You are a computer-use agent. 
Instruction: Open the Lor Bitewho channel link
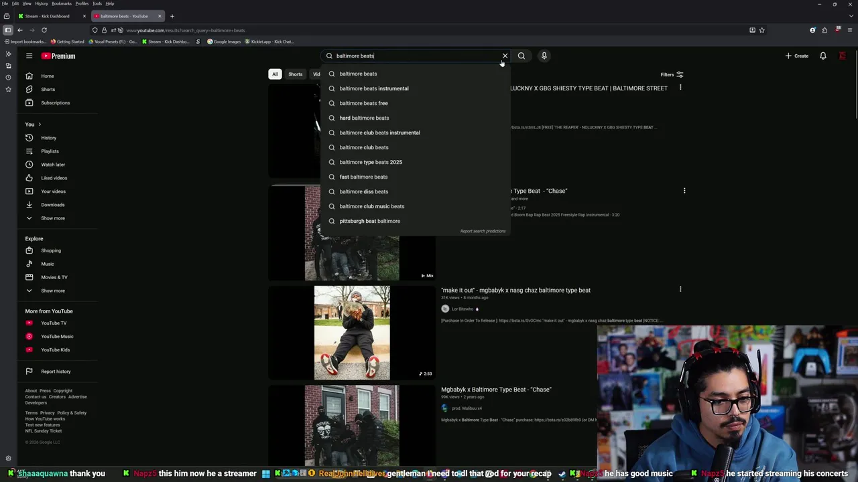pos(462,309)
